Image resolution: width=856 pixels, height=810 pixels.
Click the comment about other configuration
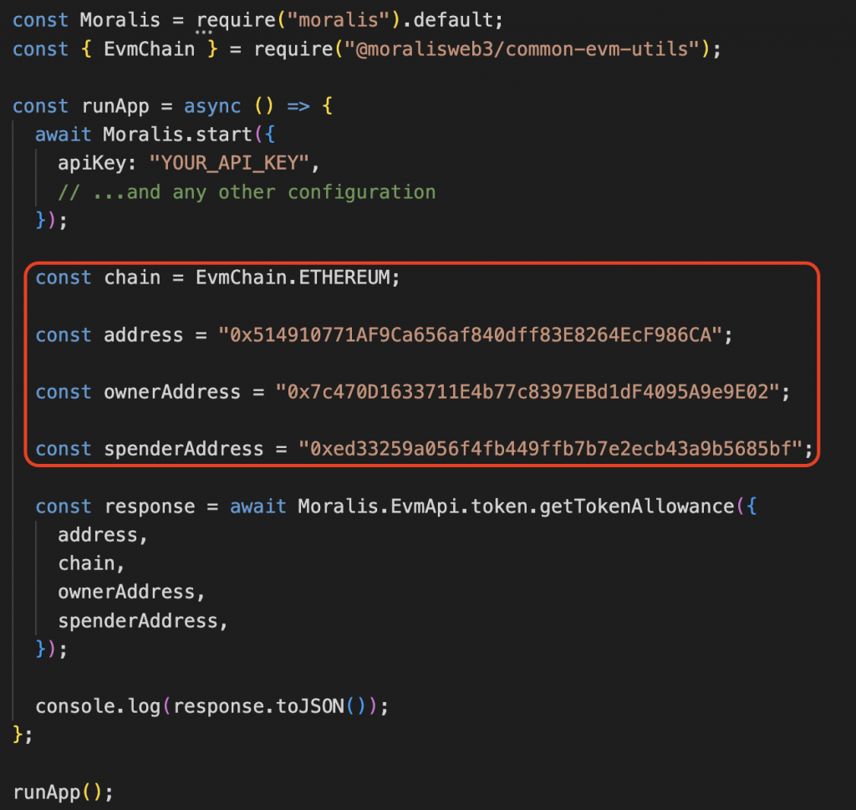point(247,192)
